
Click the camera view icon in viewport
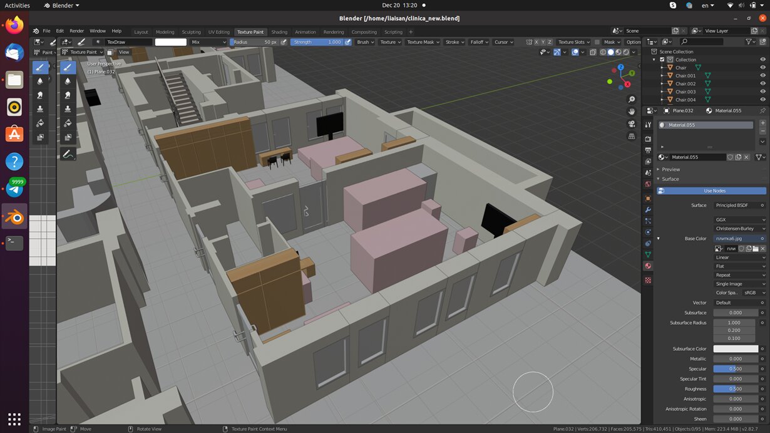[632, 124]
